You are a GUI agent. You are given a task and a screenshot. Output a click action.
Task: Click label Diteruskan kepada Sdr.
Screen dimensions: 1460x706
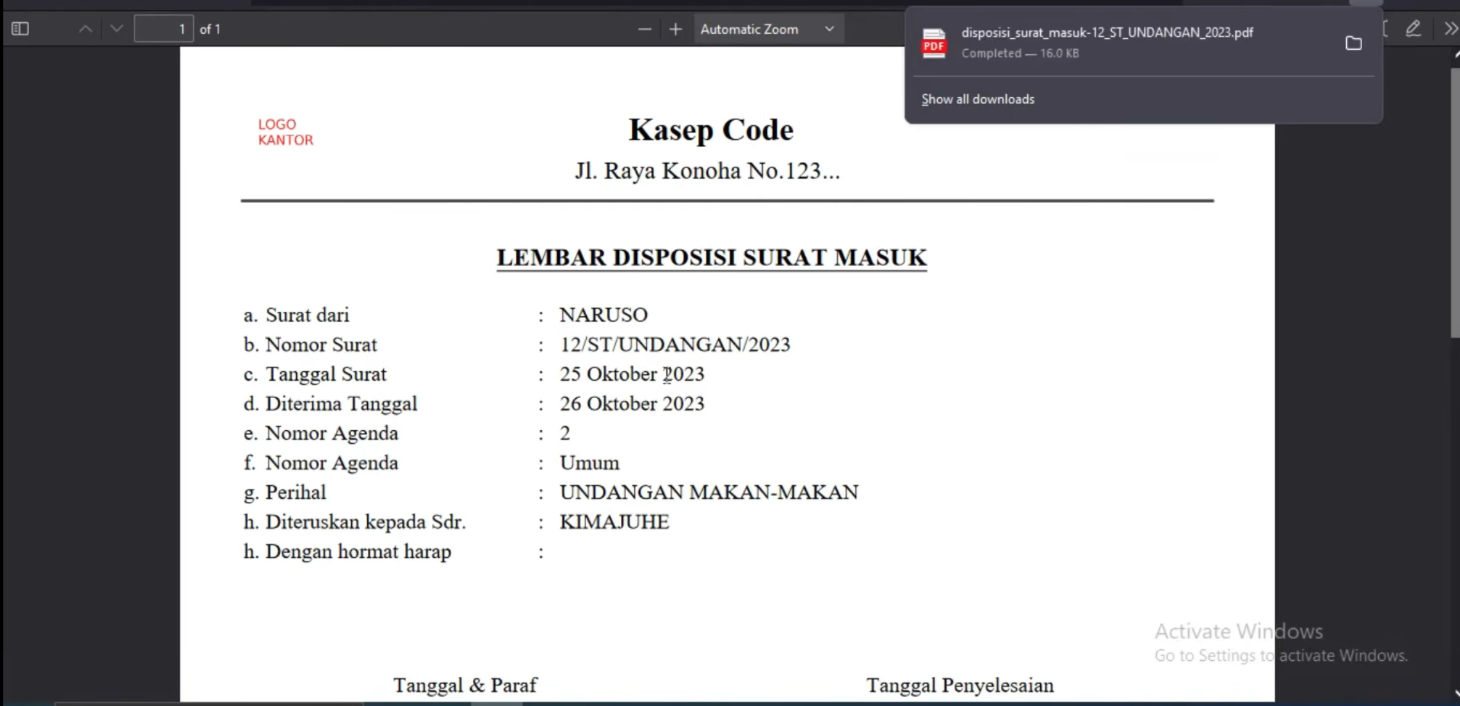[366, 522]
